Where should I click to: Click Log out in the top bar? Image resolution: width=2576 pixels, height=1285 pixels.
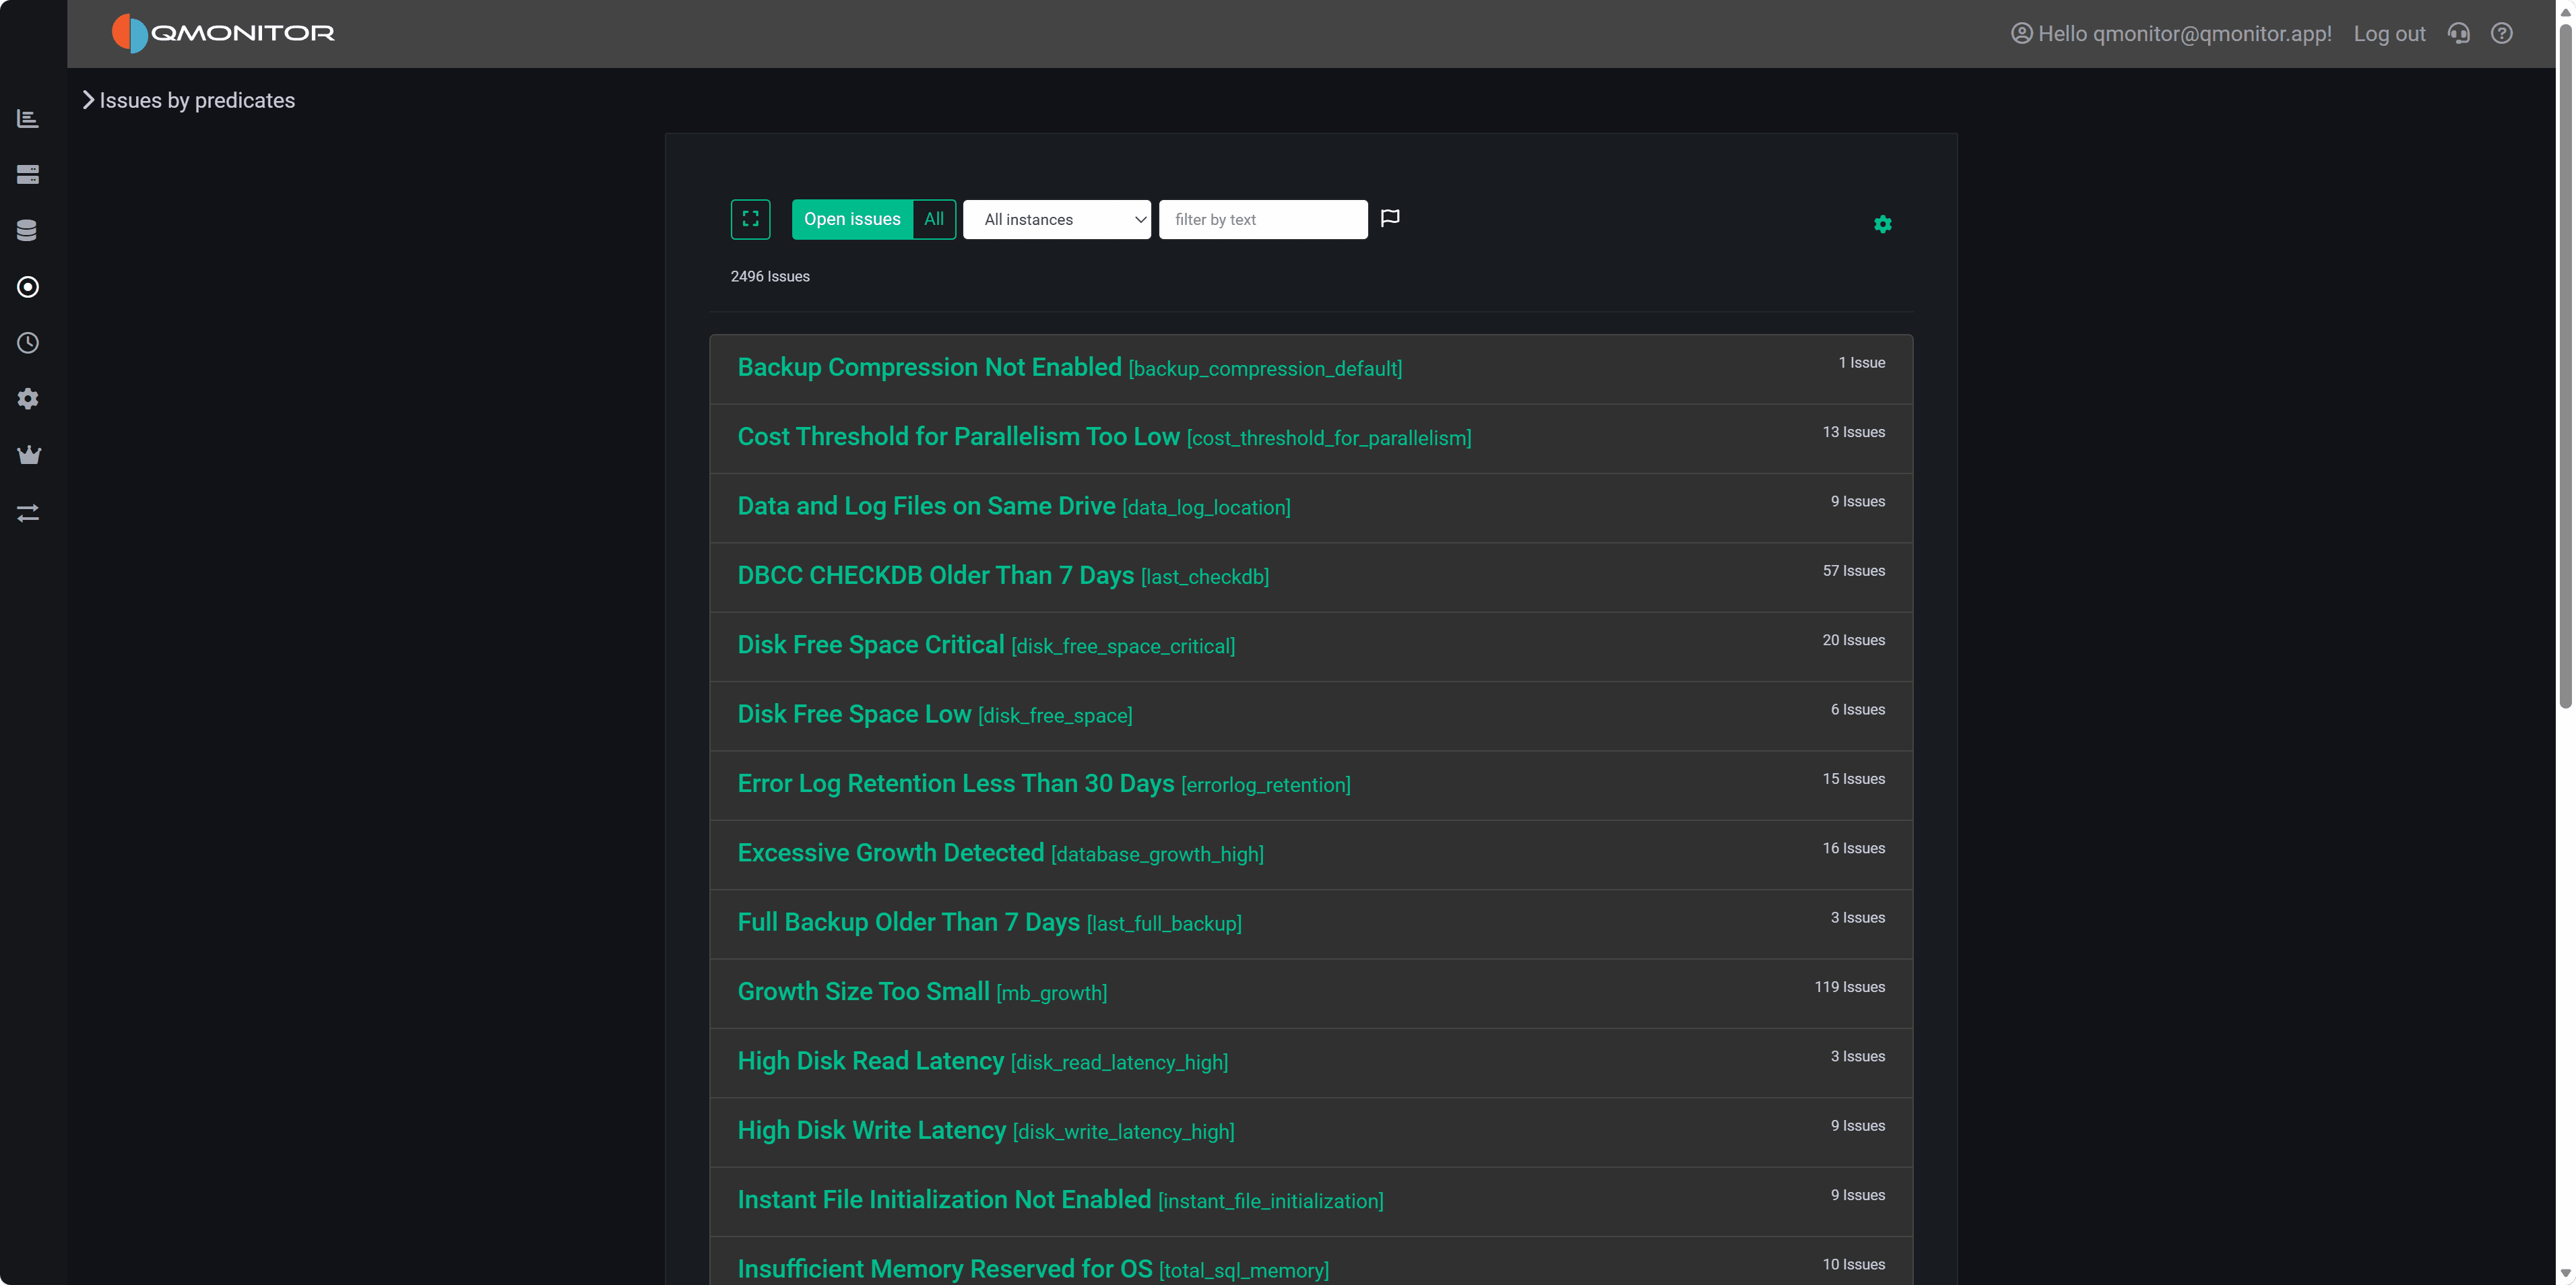[x=2389, y=33]
